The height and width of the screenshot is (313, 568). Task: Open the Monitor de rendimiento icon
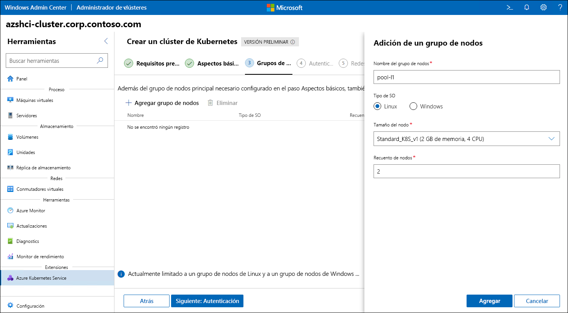10,256
